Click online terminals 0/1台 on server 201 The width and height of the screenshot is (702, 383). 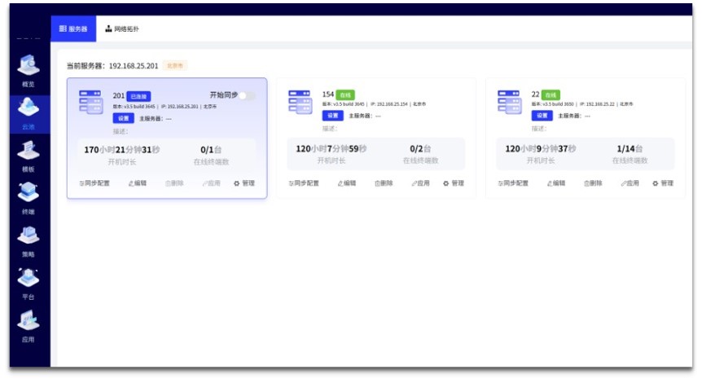point(211,150)
